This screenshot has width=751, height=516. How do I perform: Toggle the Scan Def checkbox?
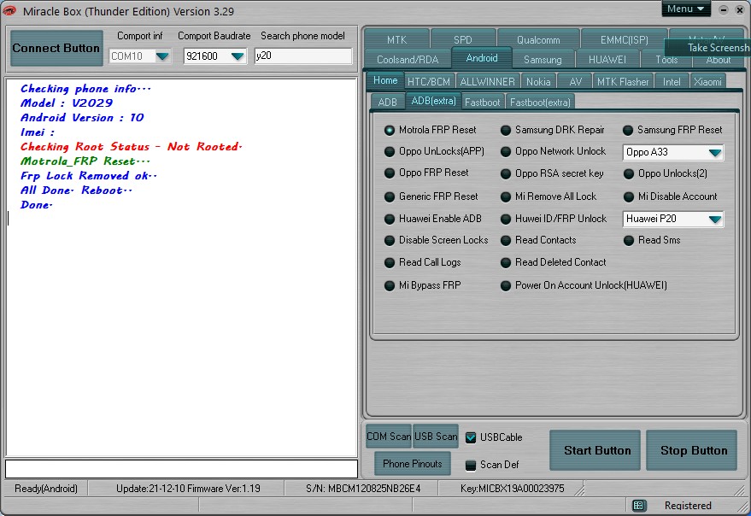pos(471,465)
